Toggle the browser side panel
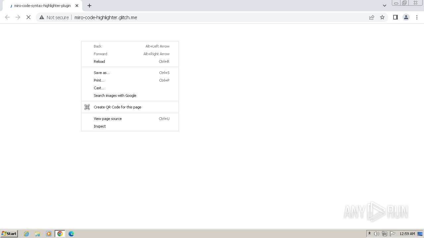 click(395, 18)
